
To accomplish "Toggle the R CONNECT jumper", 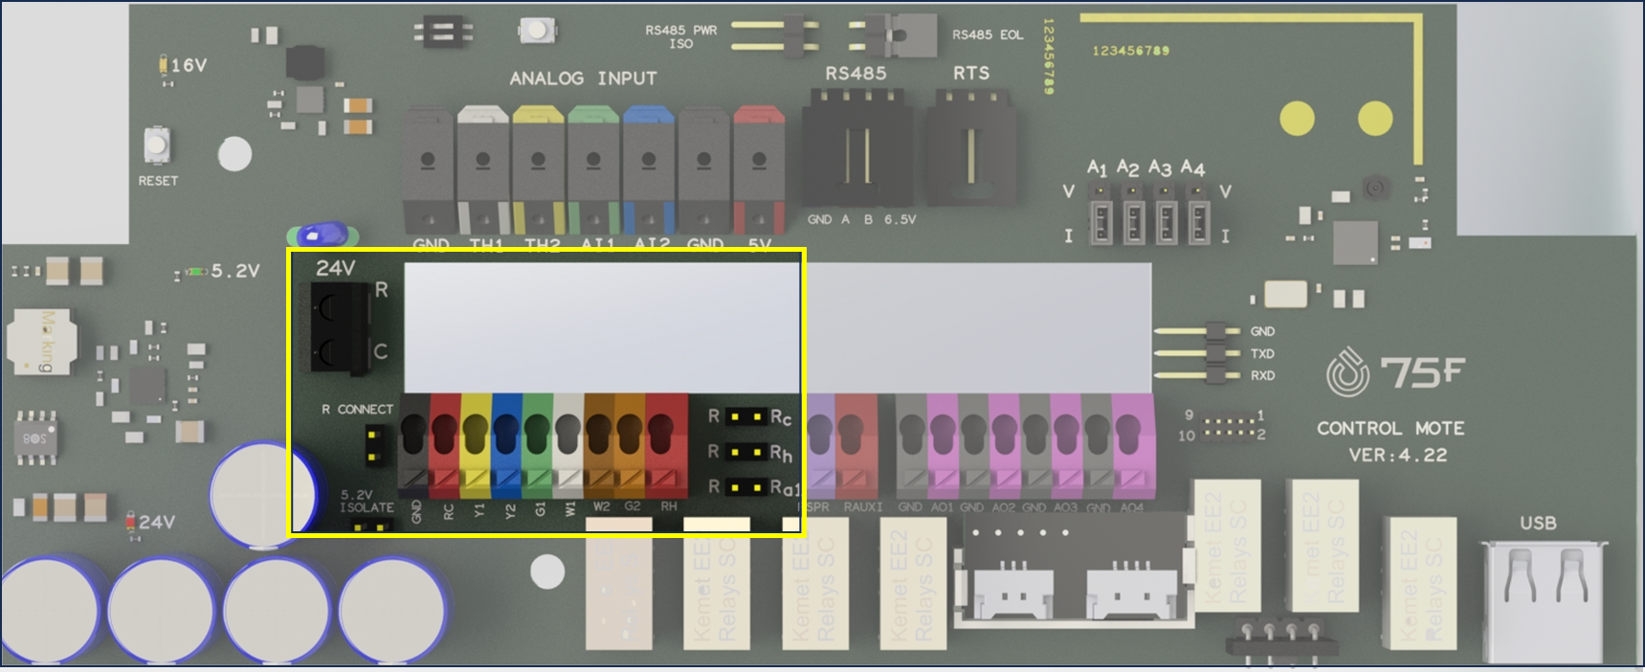I will [375, 447].
